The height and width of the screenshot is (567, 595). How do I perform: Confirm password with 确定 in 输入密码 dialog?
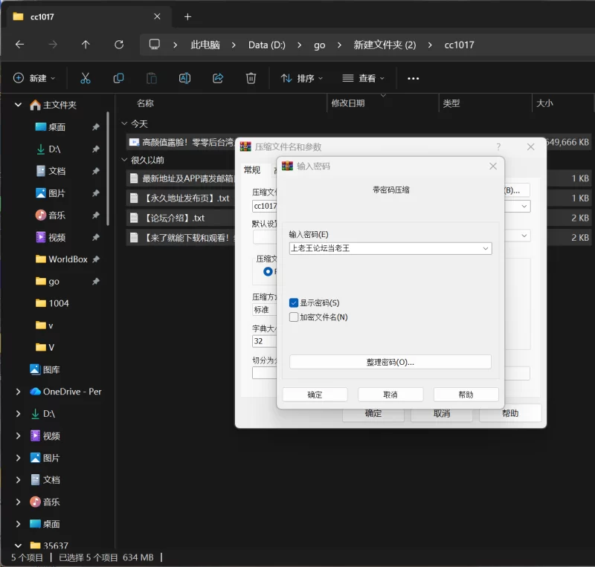(315, 395)
